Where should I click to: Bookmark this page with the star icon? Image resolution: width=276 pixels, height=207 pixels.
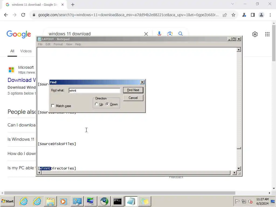point(233,15)
